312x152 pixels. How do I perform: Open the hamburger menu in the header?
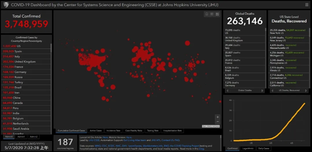pos(307,5)
